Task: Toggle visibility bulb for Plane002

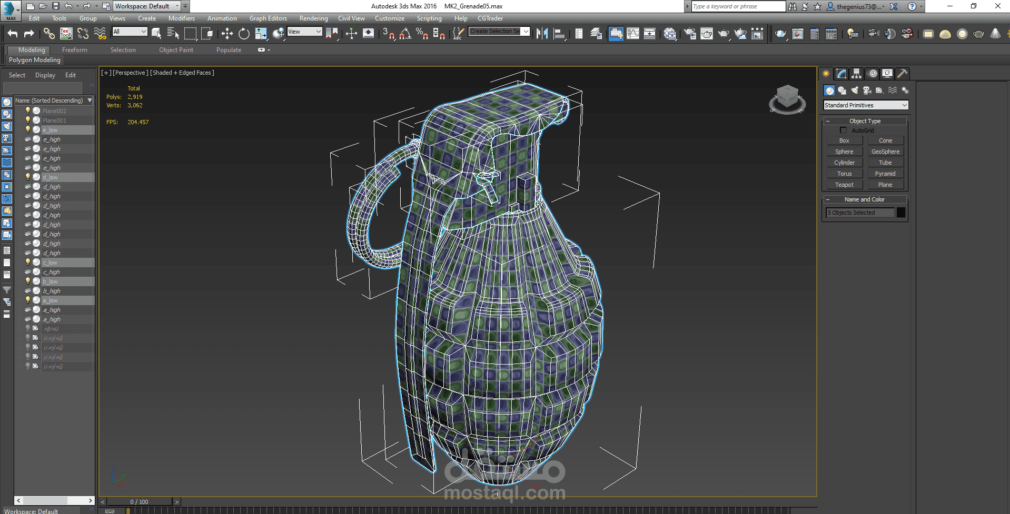Action: tap(28, 110)
